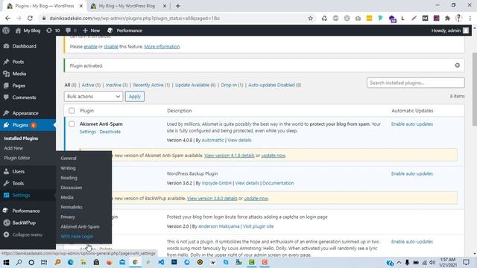Open Writing settings from flyout

pyautogui.click(x=68, y=168)
